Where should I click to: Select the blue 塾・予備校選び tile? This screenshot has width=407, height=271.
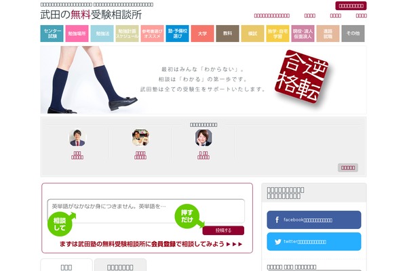click(x=177, y=33)
